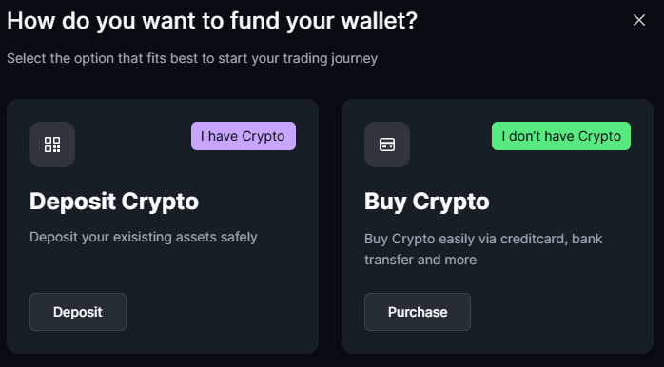Click the Deposit button
Image resolution: width=664 pixels, height=367 pixels.
[x=78, y=312]
